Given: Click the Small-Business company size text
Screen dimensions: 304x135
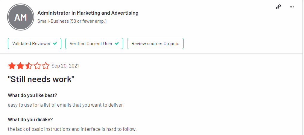Looking at the screenshot, I should coord(72,21).
